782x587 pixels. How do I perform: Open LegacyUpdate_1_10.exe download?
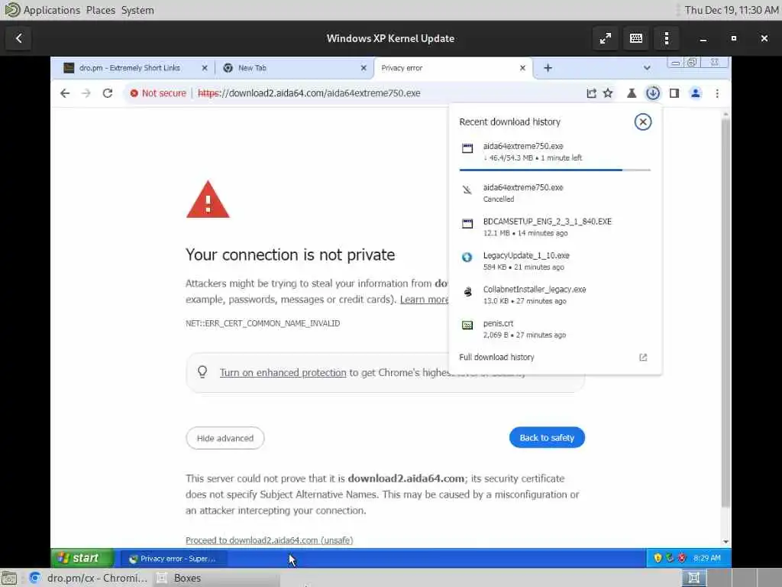[x=555, y=261]
